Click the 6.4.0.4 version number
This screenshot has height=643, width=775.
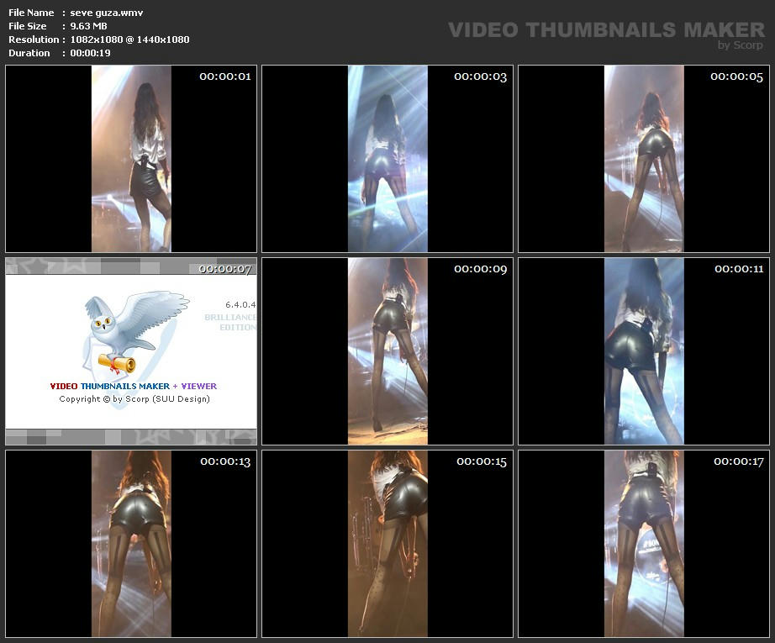(x=240, y=304)
